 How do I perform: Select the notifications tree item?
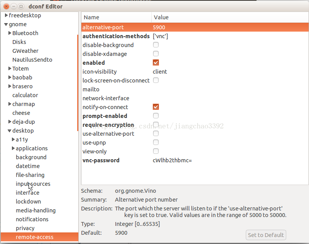click(32, 219)
